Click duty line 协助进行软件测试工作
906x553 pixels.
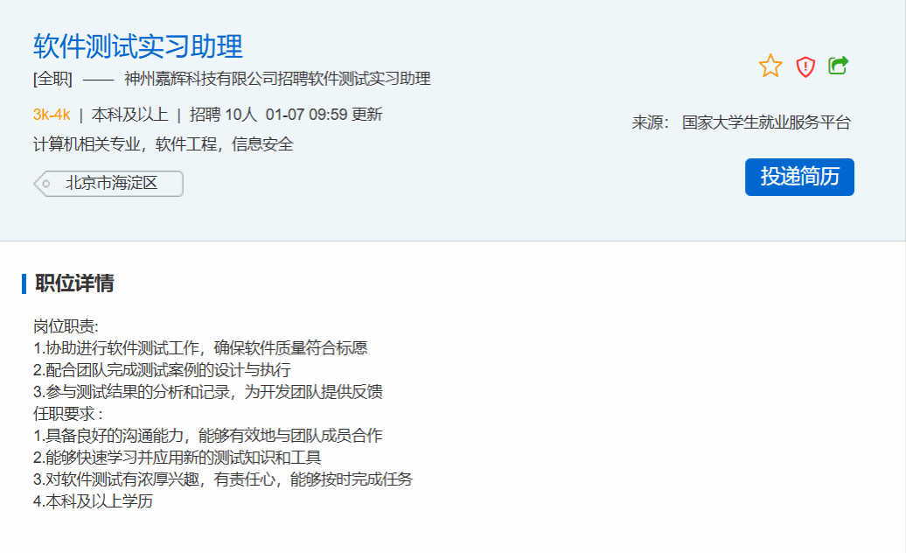[x=200, y=348]
